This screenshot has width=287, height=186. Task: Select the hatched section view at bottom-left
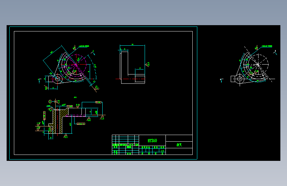coord(70,119)
